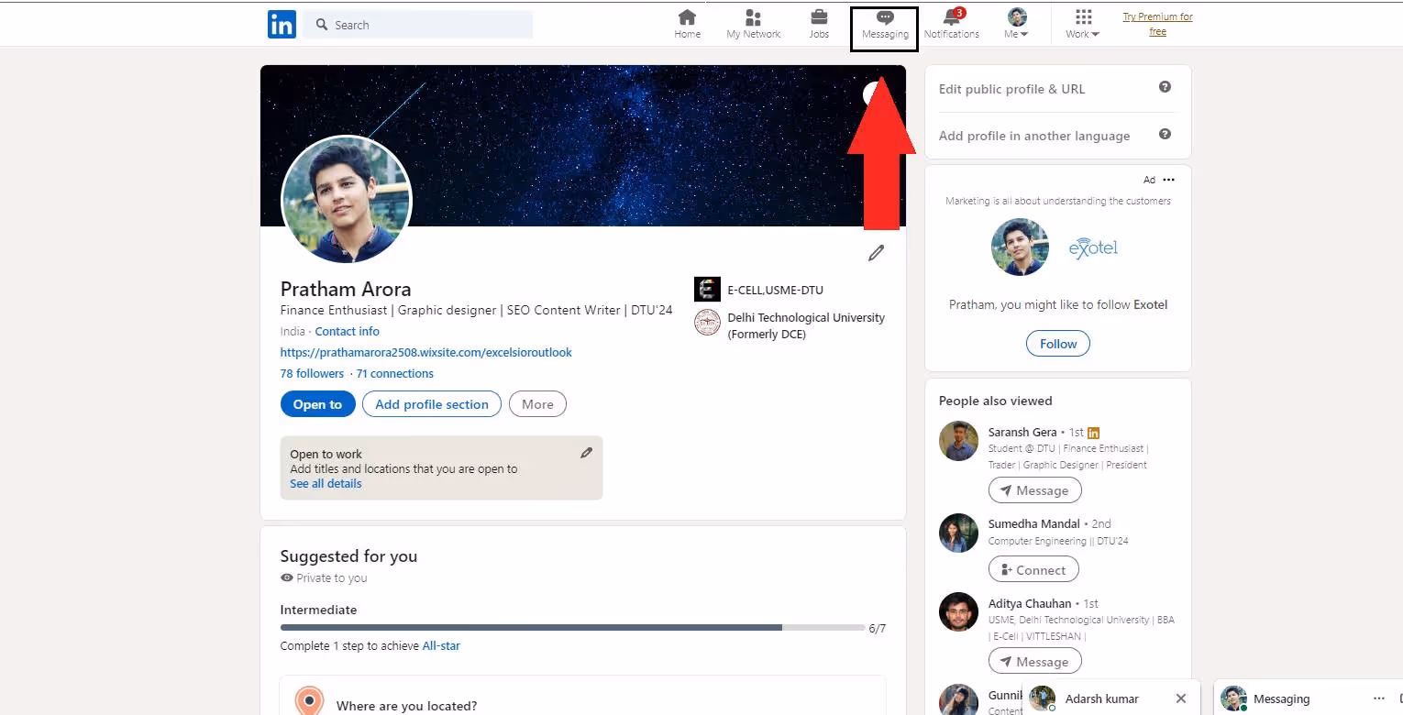
Task: Open Aditya Chauhan's profile name
Action: [1030, 603]
